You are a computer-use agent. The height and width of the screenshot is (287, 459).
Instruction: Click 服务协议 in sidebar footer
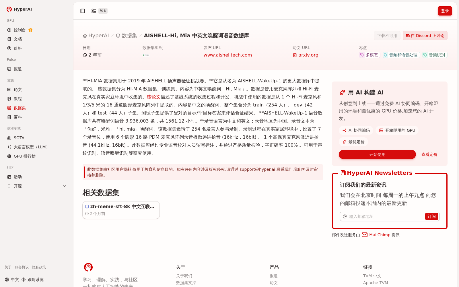pyautogui.click(x=22, y=267)
